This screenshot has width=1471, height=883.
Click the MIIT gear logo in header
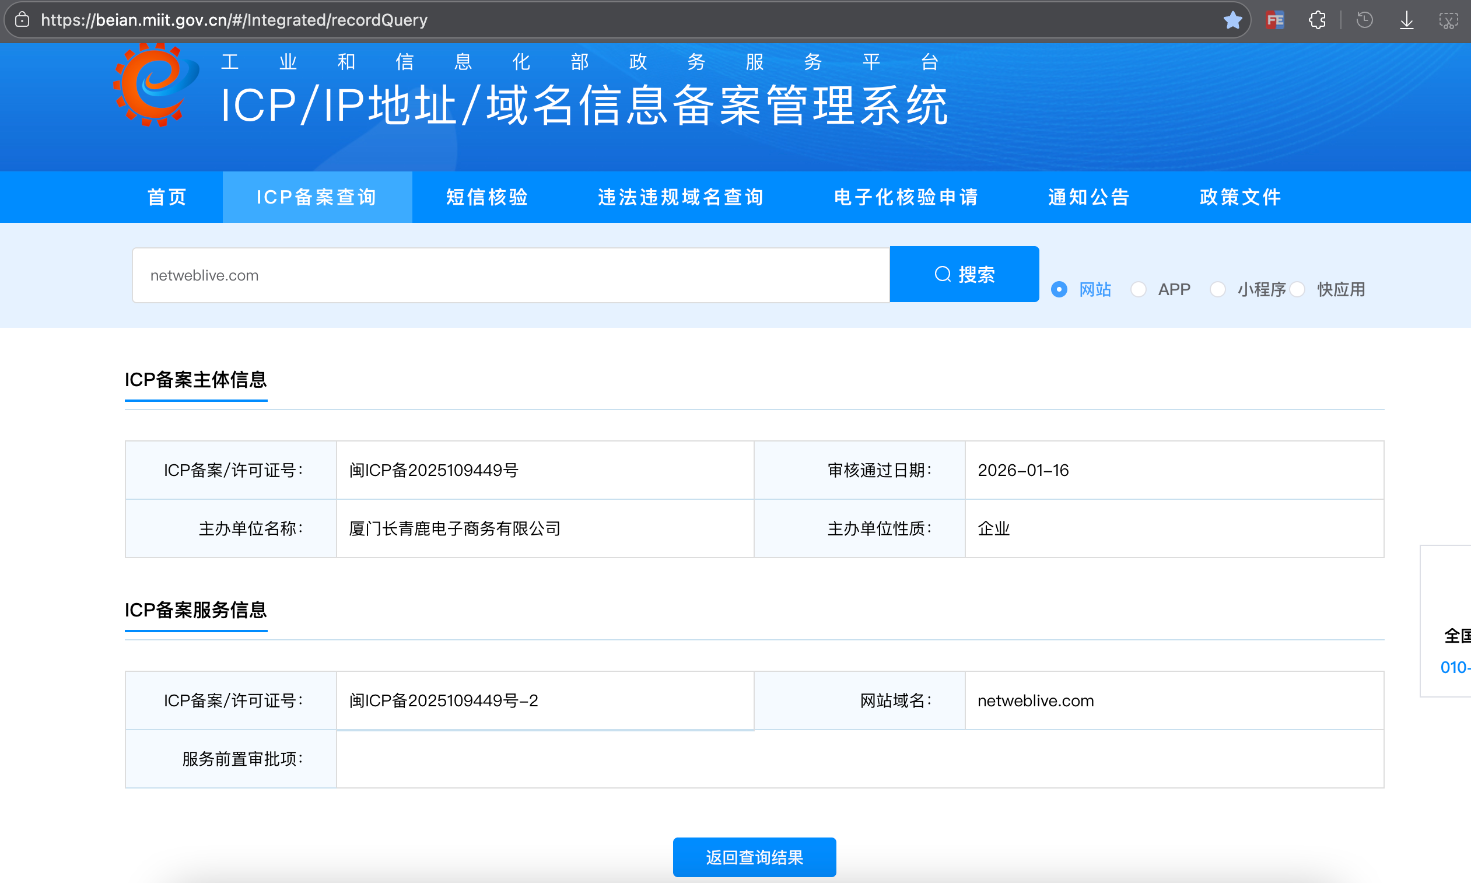[x=156, y=85]
